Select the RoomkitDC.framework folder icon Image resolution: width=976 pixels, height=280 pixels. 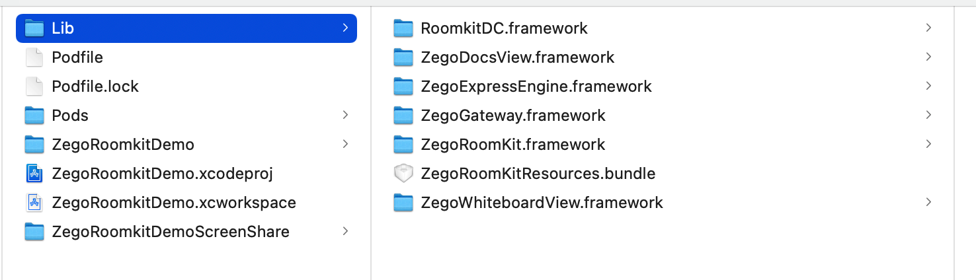pos(403,28)
